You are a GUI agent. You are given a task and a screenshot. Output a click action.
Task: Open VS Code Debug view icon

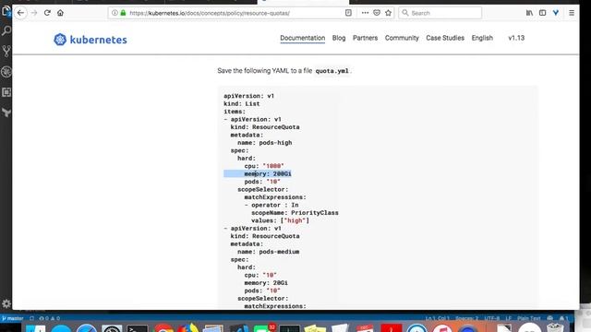(6, 72)
